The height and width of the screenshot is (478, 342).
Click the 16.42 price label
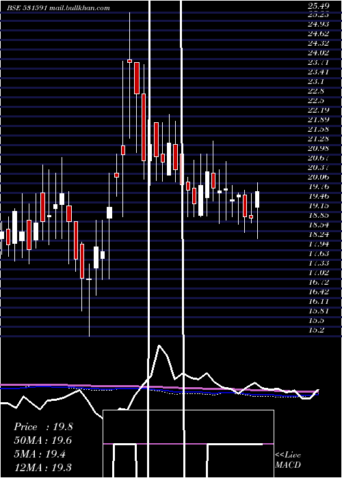point(319,292)
